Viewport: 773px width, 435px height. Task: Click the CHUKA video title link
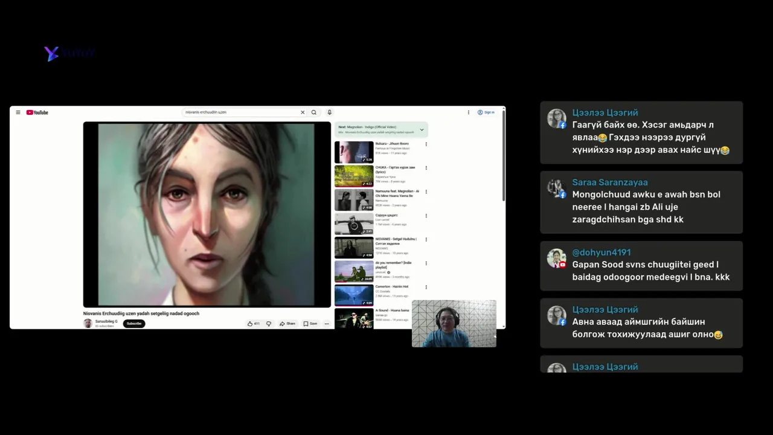click(x=395, y=169)
